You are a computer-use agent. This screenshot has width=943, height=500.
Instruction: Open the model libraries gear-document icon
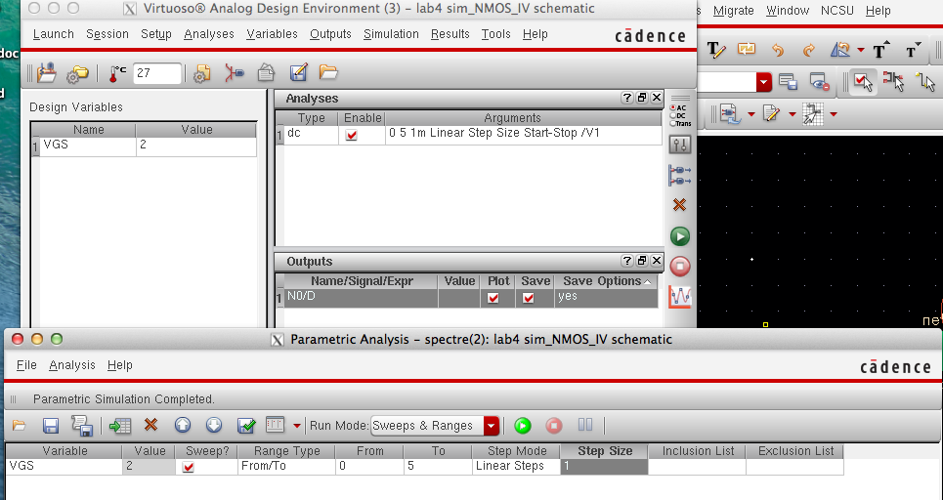(x=202, y=73)
